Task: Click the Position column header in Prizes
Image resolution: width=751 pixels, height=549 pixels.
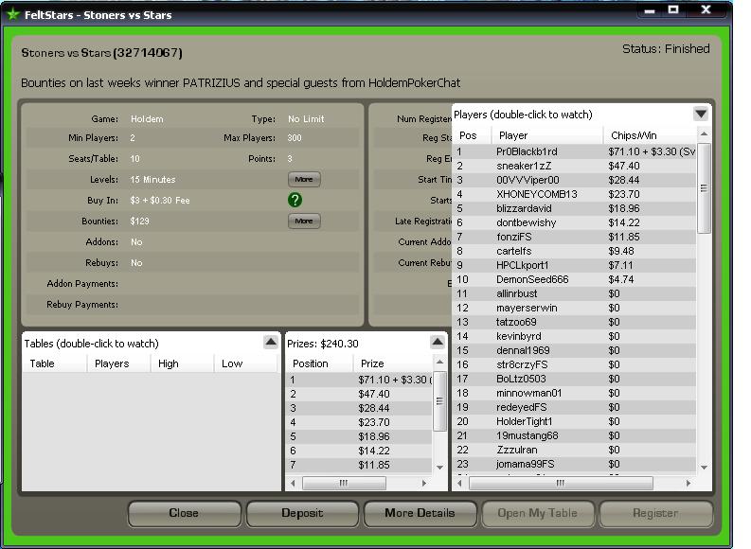Action: [319, 363]
